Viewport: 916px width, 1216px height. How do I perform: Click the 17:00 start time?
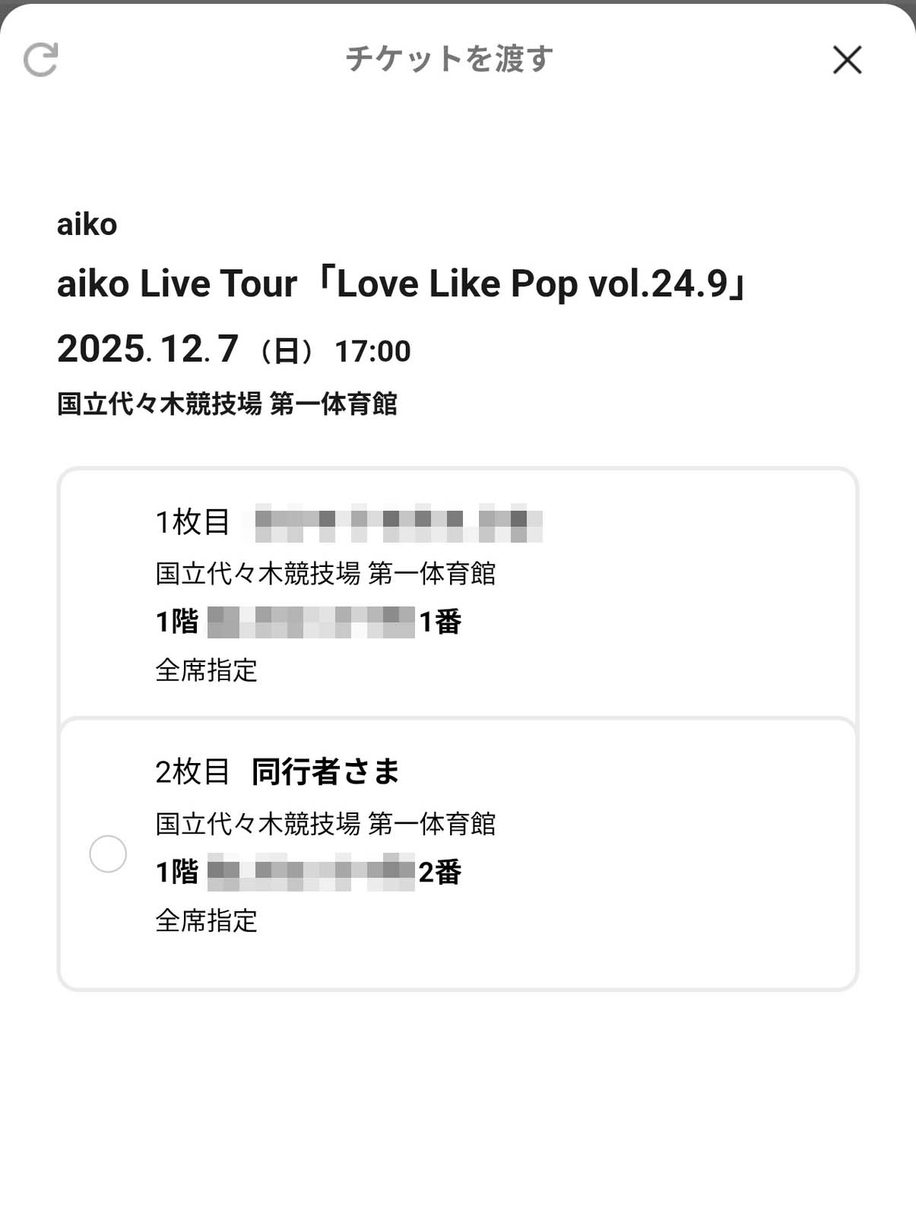pyautogui.click(x=372, y=352)
